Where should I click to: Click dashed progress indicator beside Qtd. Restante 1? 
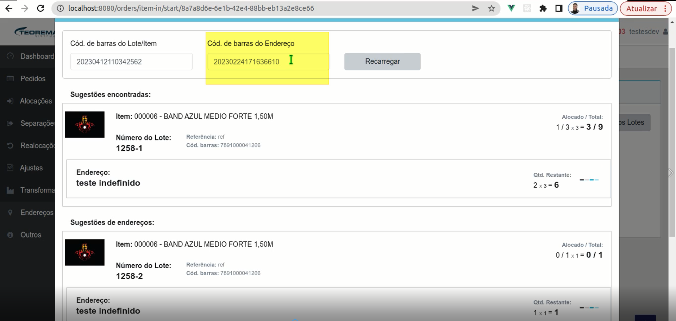point(589,308)
